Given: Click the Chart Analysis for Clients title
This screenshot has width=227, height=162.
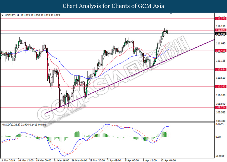Looking at the screenshot, I should coord(113,6).
